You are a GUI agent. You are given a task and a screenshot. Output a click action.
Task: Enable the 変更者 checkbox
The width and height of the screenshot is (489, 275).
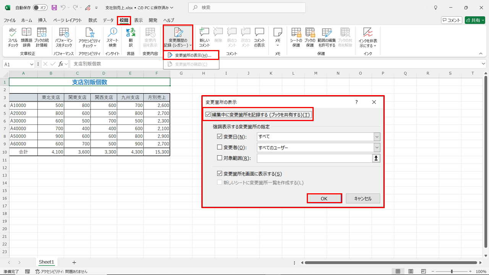[219, 147]
